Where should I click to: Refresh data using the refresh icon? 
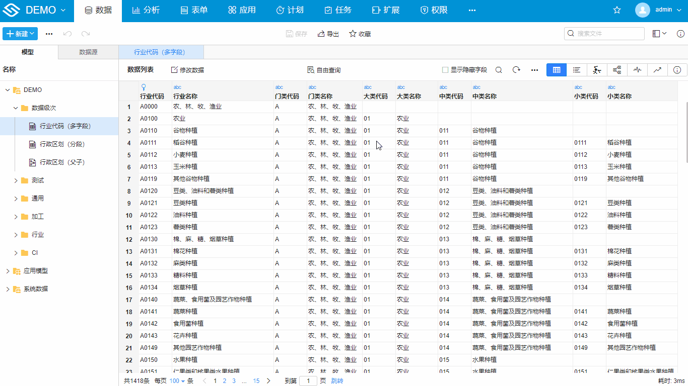(x=516, y=70)
